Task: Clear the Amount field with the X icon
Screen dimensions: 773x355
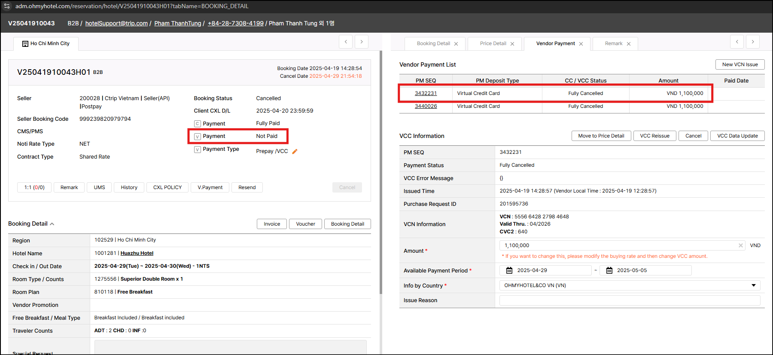Action: pyautogui.click(x=740, y=245)
